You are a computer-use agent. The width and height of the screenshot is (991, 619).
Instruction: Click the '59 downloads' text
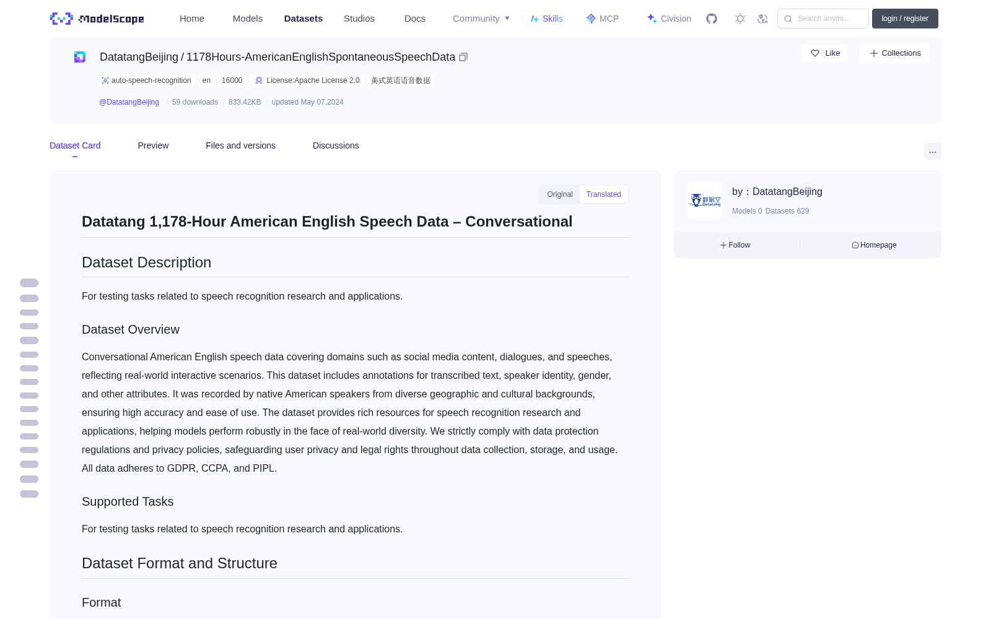(195, 102)
